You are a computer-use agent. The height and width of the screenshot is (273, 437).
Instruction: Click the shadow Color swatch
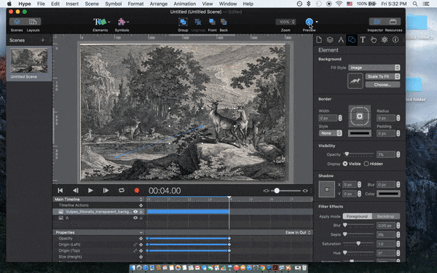[x=388, y=194]
